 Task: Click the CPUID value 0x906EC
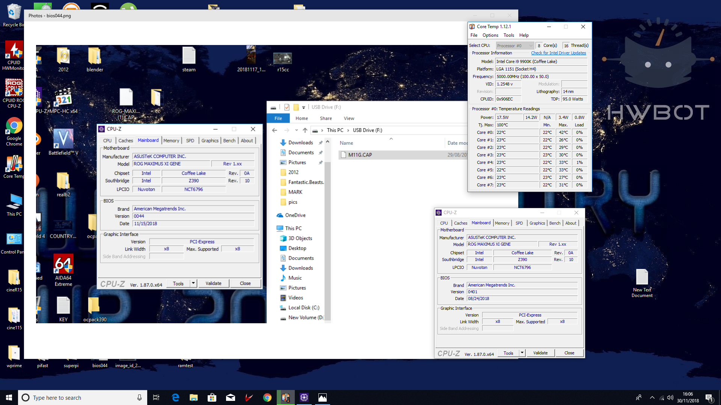508,99
